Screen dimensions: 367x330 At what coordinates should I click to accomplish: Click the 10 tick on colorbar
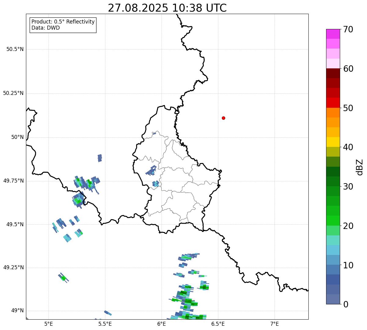pyautogui.click(x=348, y=265)
